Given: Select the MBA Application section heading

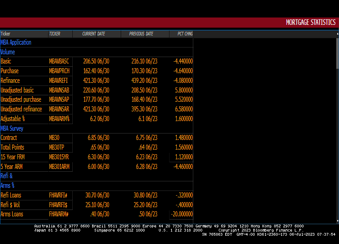Looking at the screenshot, I should [16, 42].
